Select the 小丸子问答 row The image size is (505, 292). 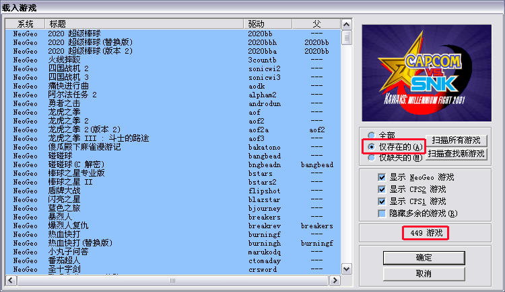tap(173, 252)
